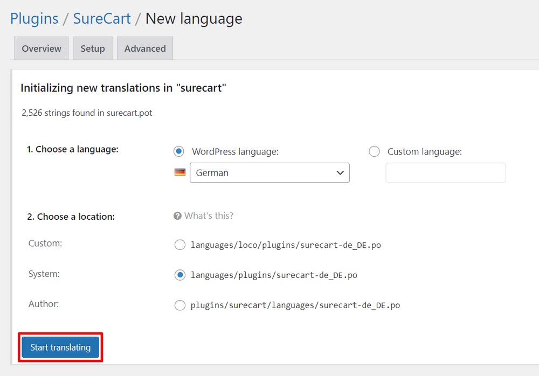The height and width of the screenshot is (376, 539).
Task: Click the German flag icon
Action: (180, 172)
